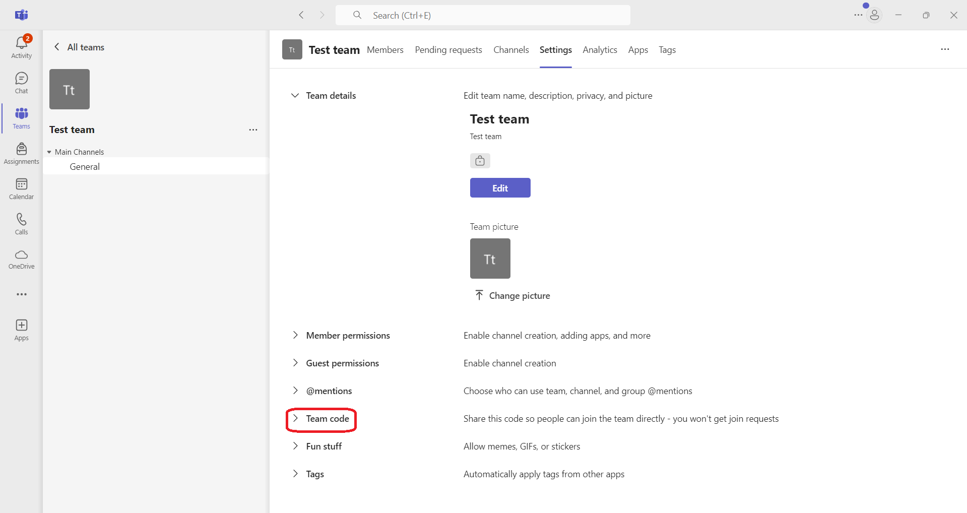Expand Guest permissions settings

pos(295,363)
